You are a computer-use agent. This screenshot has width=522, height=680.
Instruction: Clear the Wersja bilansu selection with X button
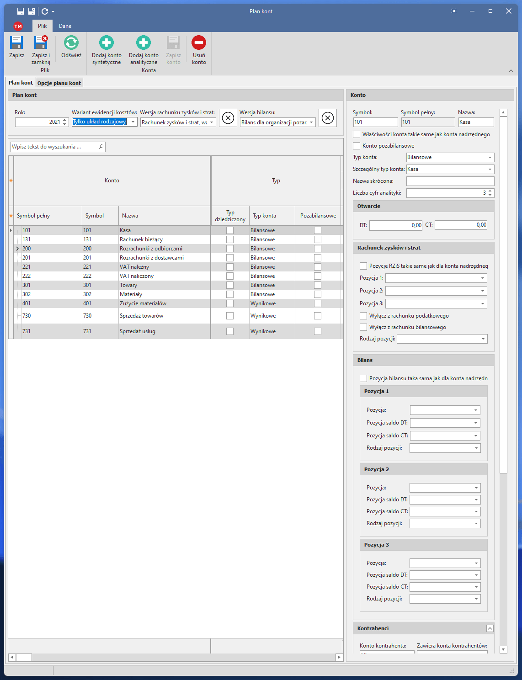pos(327,118)
